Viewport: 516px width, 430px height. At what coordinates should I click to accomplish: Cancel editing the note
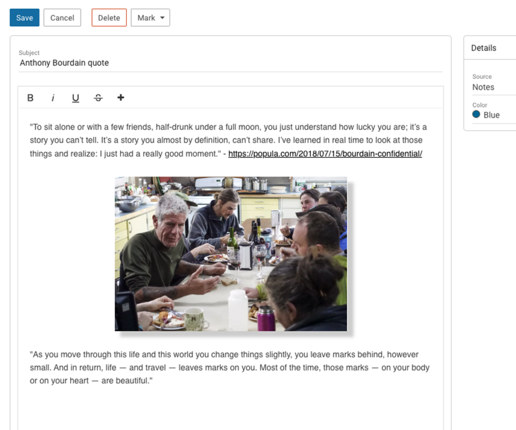coord(62,17)
